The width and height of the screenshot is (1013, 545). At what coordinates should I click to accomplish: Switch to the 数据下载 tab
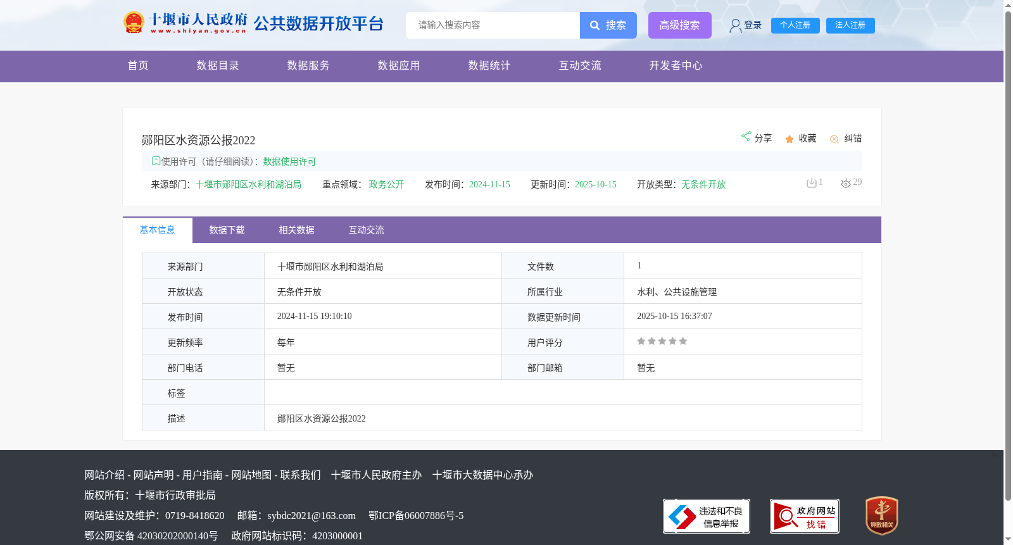[227, 230]
